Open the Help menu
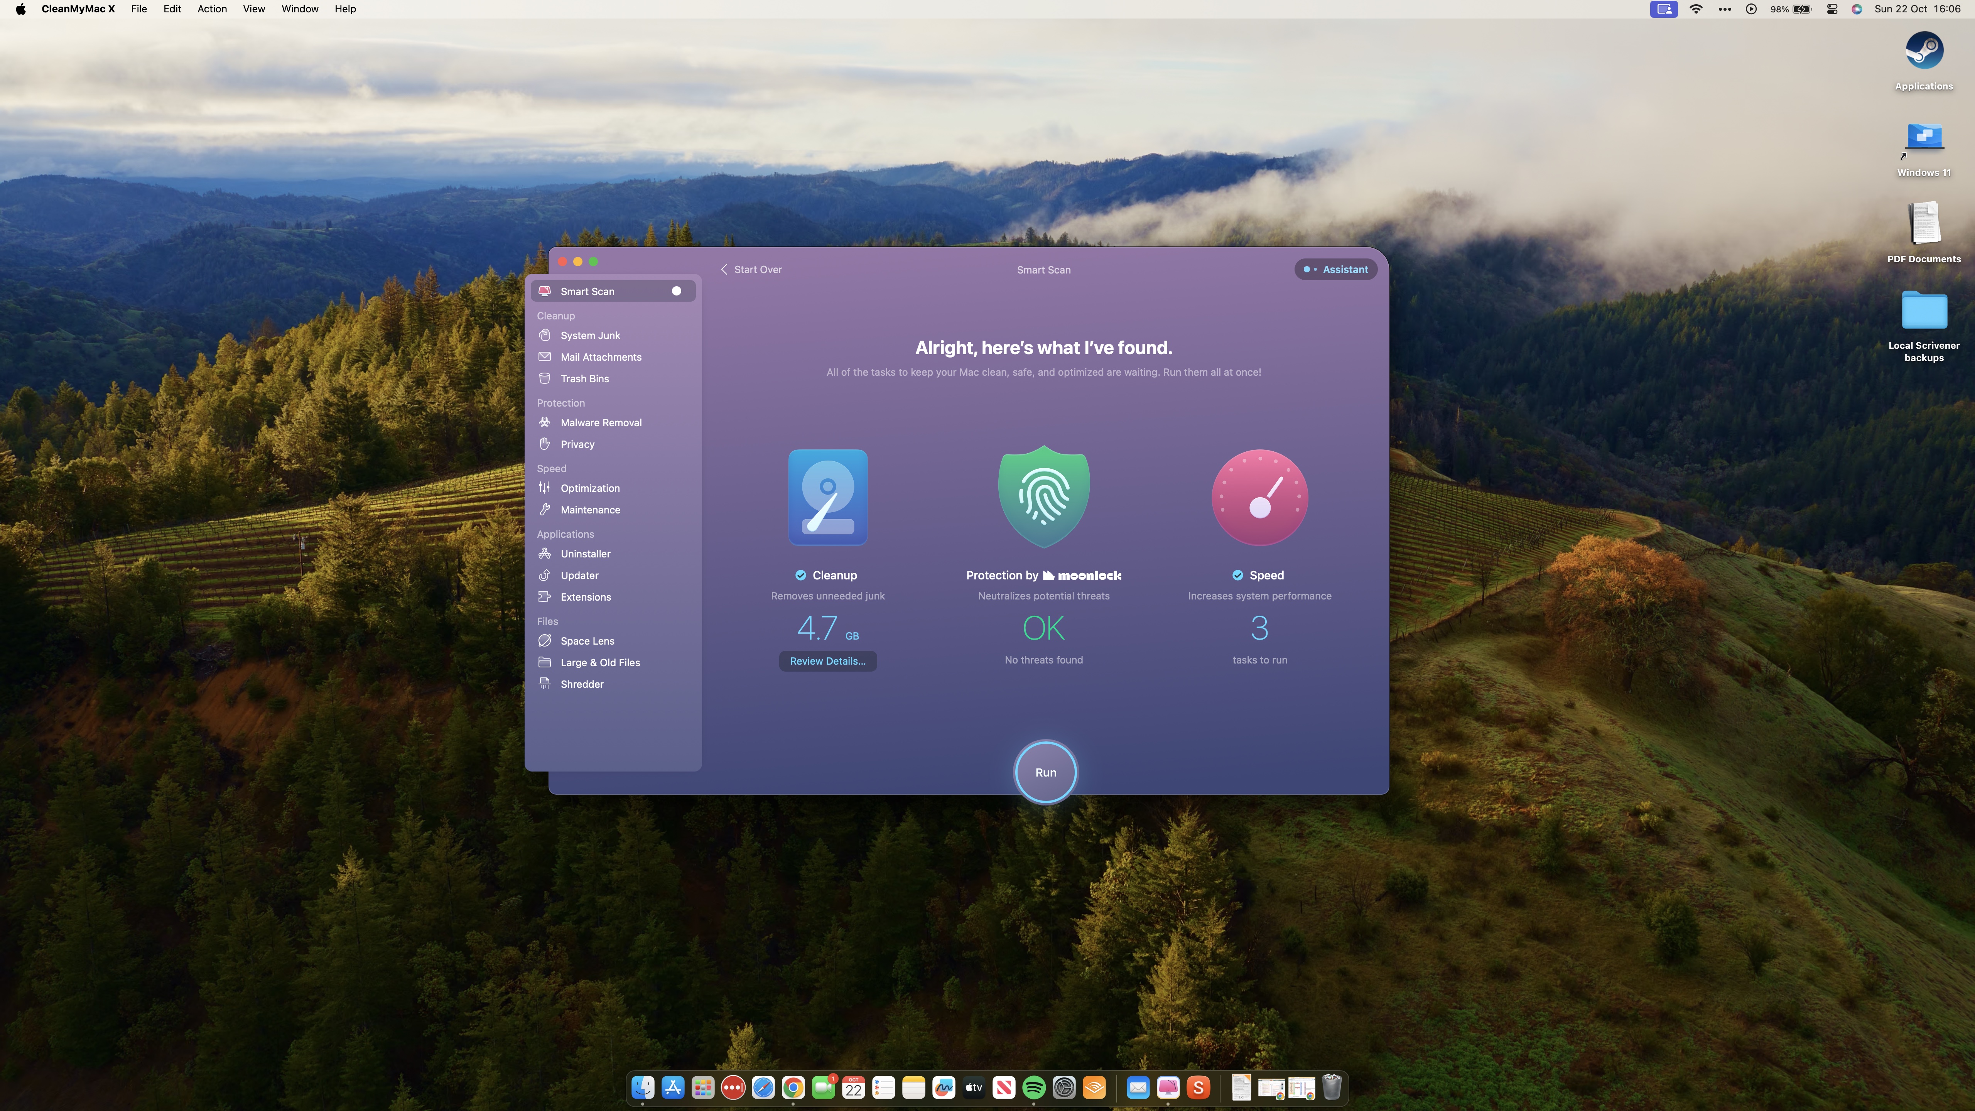Image resolution: width=1975 pixels, height=1111 pixels. pos(345,9)
